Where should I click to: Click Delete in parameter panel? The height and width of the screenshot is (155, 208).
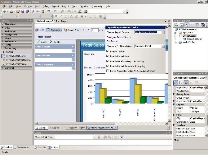click(x=55, y=42)
